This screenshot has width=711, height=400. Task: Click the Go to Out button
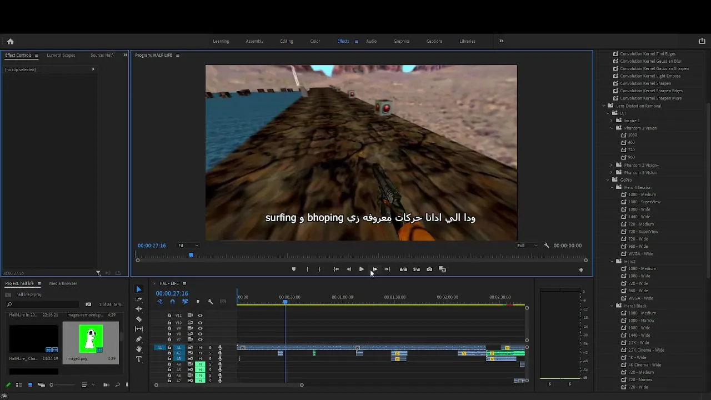coord(387,269)
